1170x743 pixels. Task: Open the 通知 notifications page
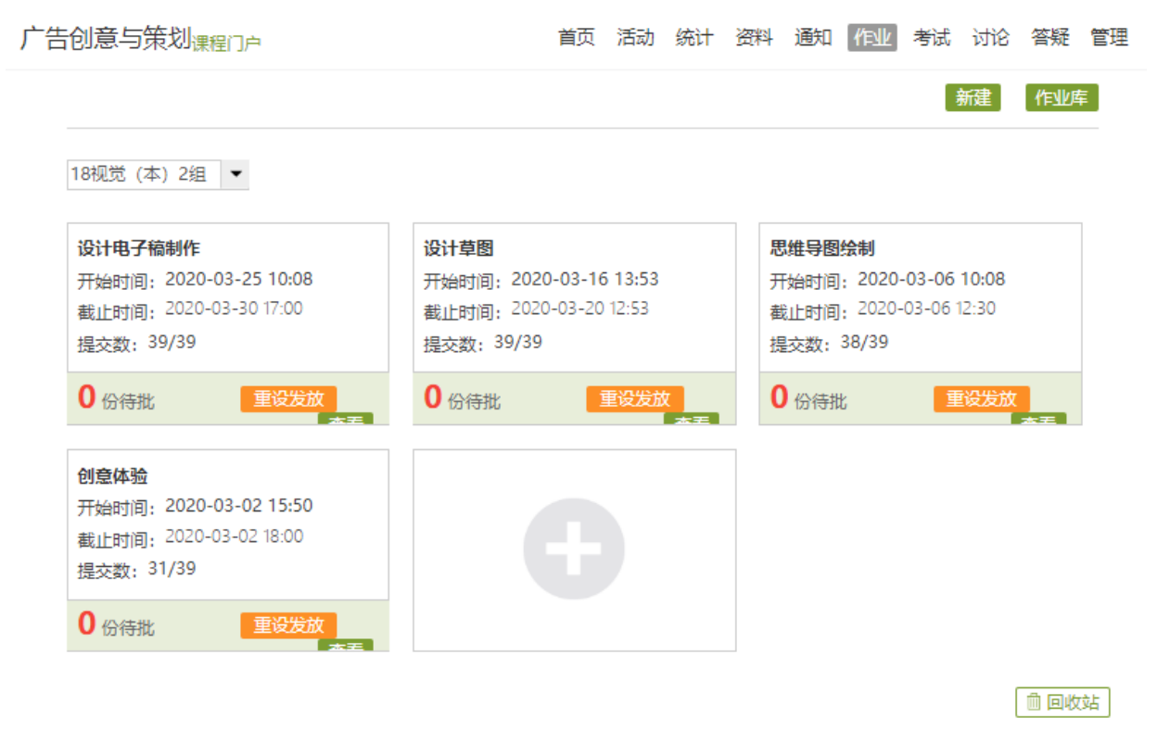tap(813, 38)
